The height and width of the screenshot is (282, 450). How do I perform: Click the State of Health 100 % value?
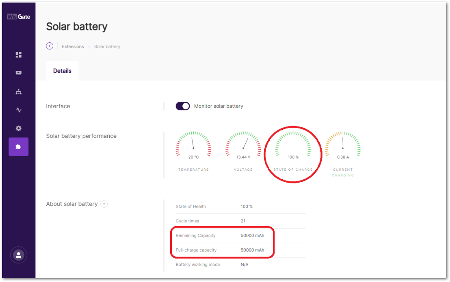247,206
